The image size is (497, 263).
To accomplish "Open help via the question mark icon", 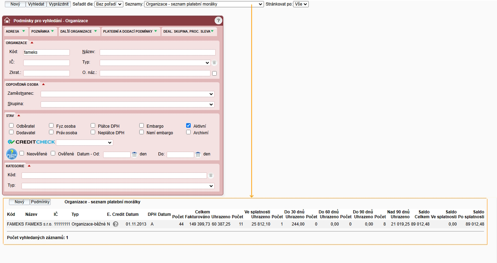I will 218,20.
